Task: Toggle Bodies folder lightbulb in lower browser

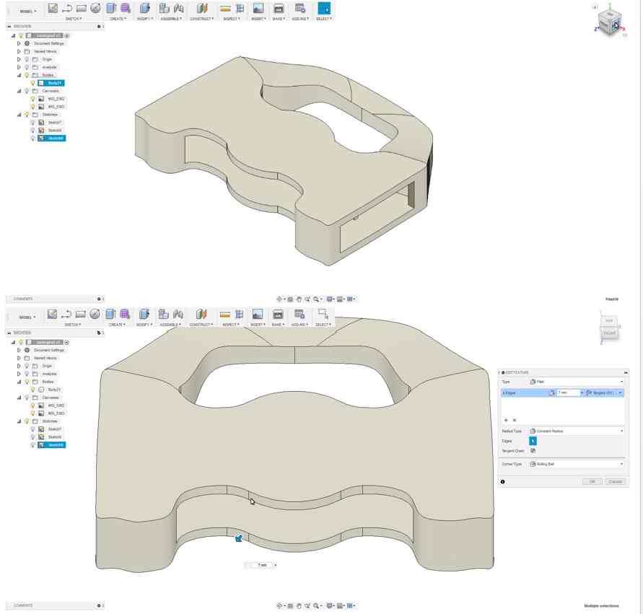Action: (27, 382)
